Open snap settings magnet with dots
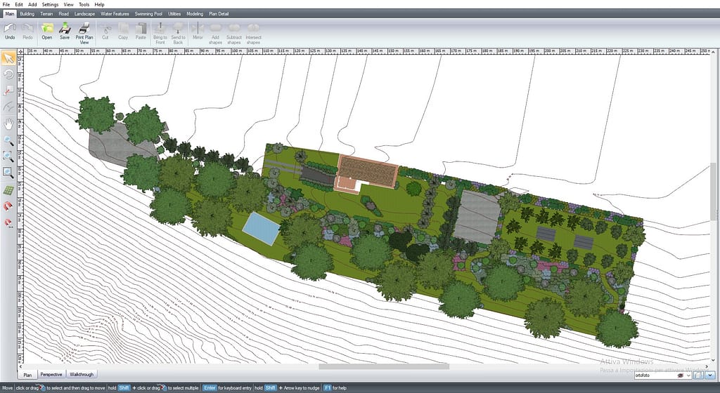 point(8,223)
